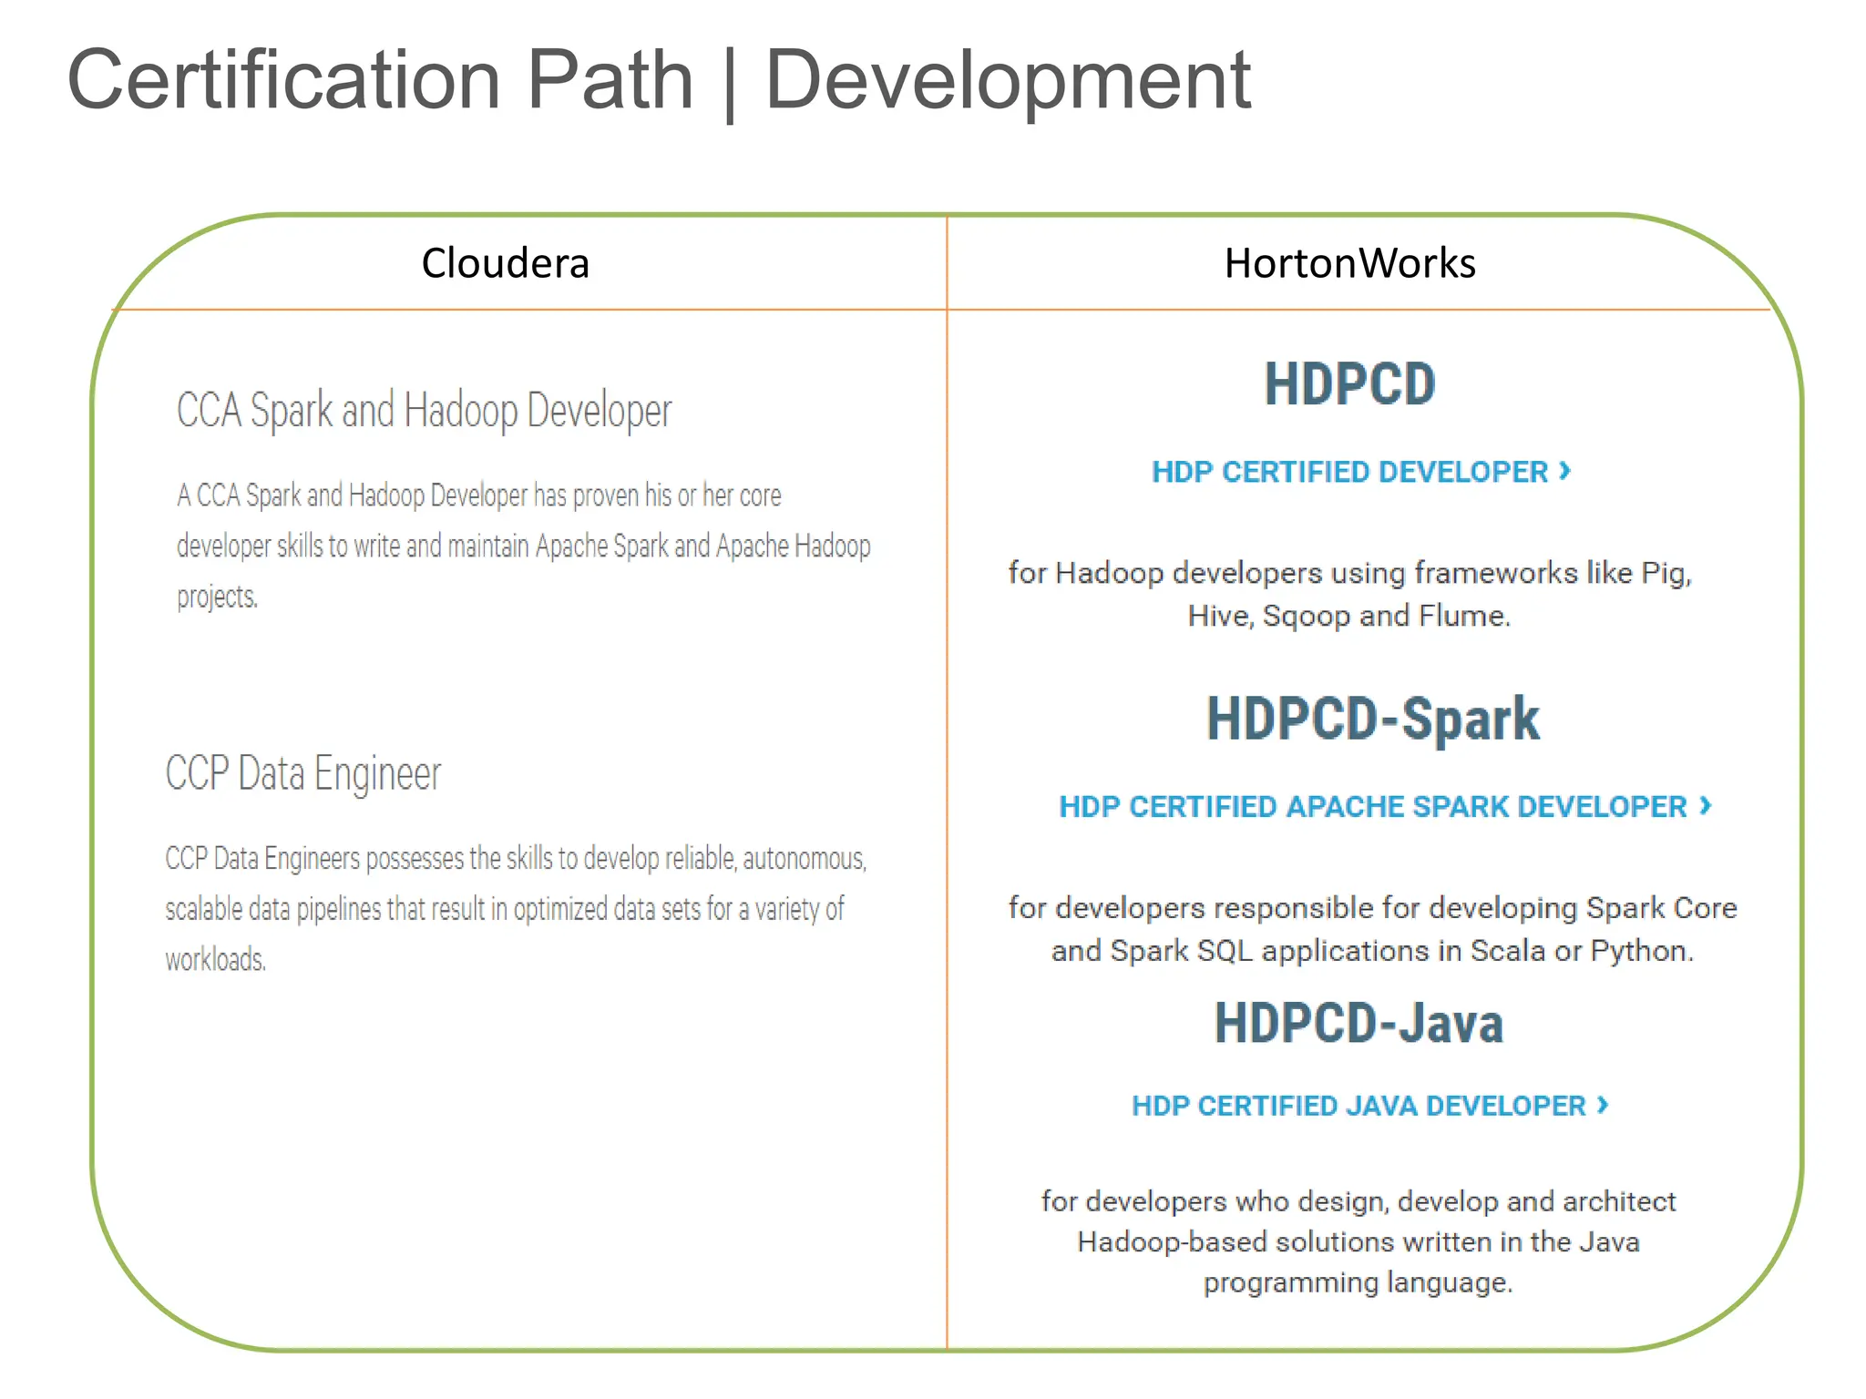Click the Spark Core and Spark SQL description
This screenshot has width=1866, height=1399.
(x=1372, y=929)
